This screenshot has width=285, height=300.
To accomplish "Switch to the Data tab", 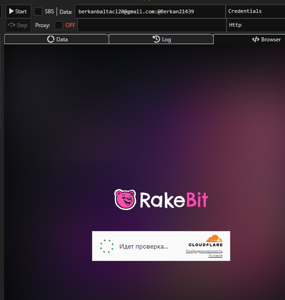I will (x=57, y=39).
